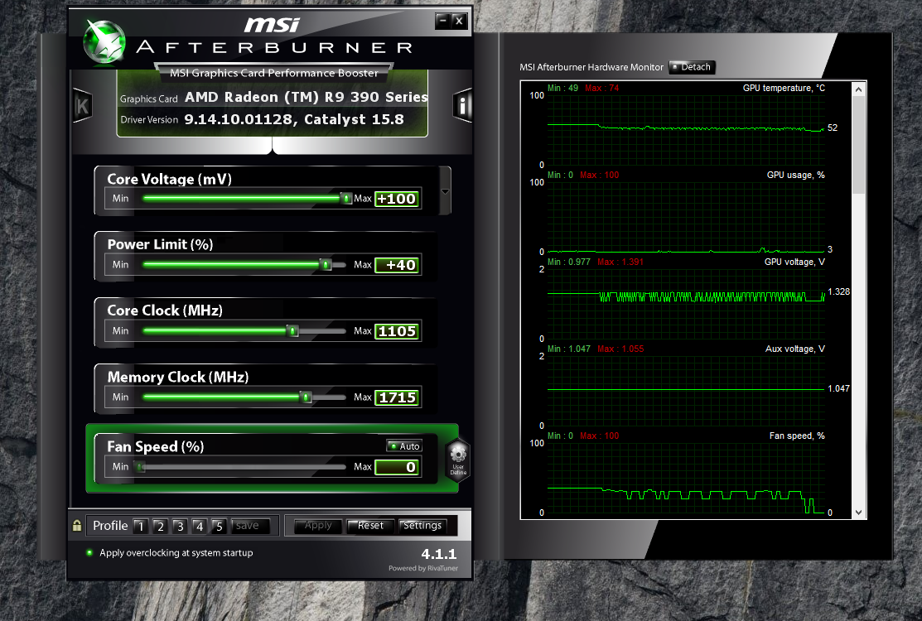The width and height of the screenshot is (922, 621).
Task: Click the Fan speed graph label
Action: 797,436
